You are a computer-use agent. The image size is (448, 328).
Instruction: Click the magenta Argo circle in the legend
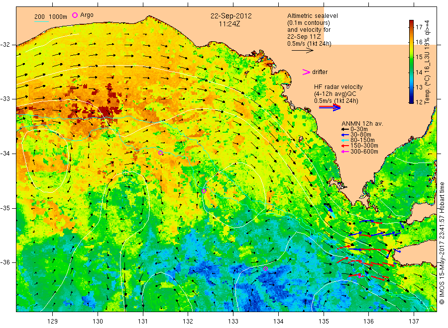(x=75, y=15)
